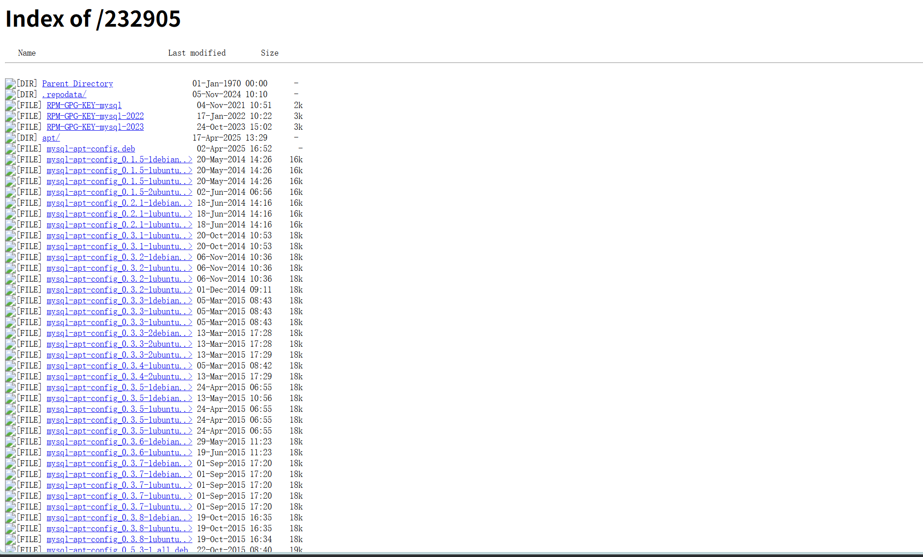Click the date 04-Nov-2021 10:51

point(234,105)
